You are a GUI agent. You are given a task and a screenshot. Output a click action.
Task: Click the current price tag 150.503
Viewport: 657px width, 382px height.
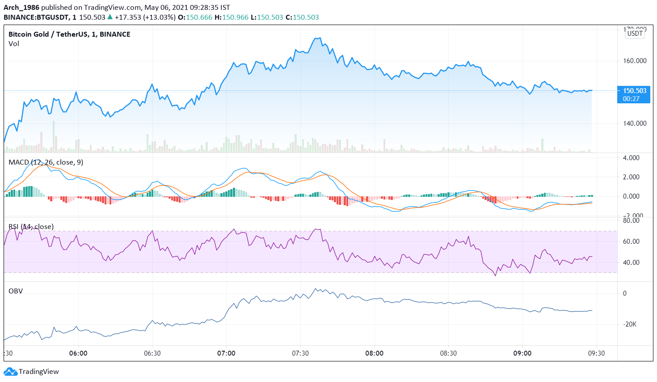pyautogui.click(x=635, y=90)
